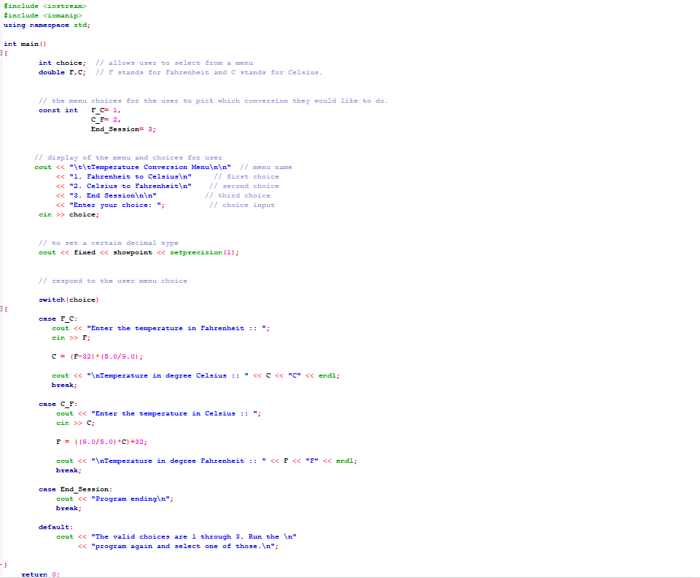Click the 'Program ending' string
Viewport: 700px width, 578px height.
[131, 499]
